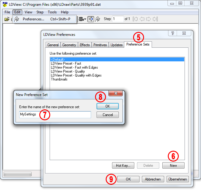Screen dimensions: 201x192
Task: Click the Delete button
Action: pyautogui.click(x=148, y=166)
